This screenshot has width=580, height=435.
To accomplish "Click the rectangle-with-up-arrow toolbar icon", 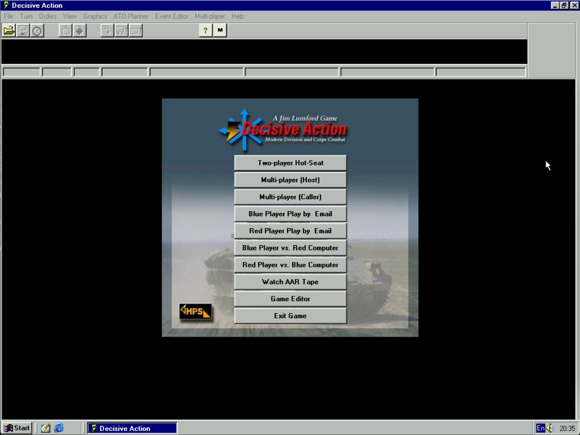I will tap(135, 30).
